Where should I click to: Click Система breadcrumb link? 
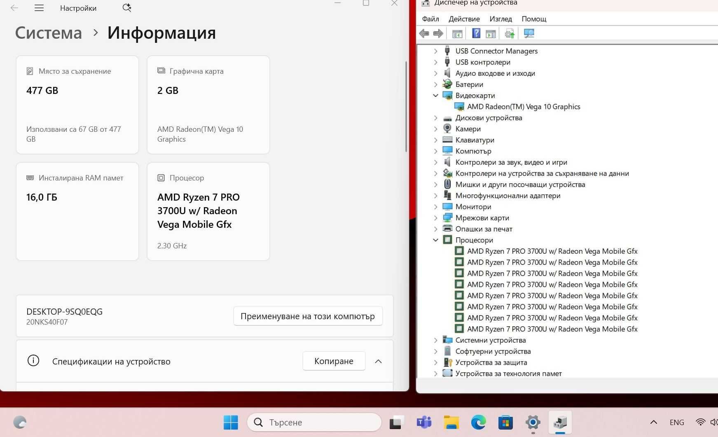(49, 33)
